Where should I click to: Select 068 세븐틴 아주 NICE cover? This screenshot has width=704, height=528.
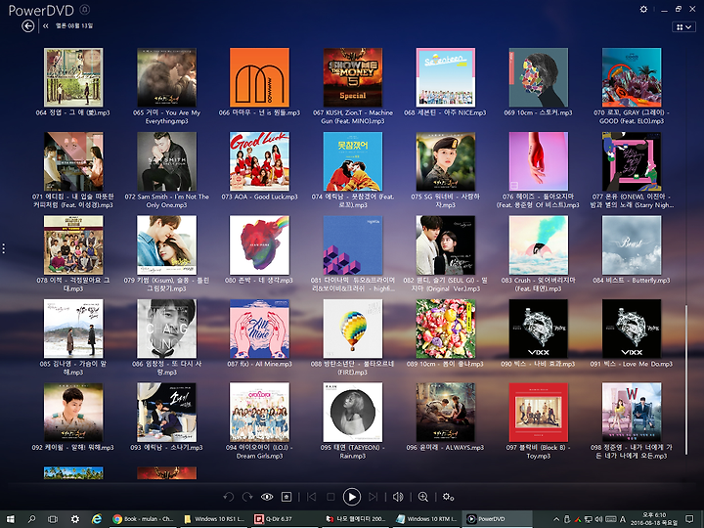(x=446, y=77)
